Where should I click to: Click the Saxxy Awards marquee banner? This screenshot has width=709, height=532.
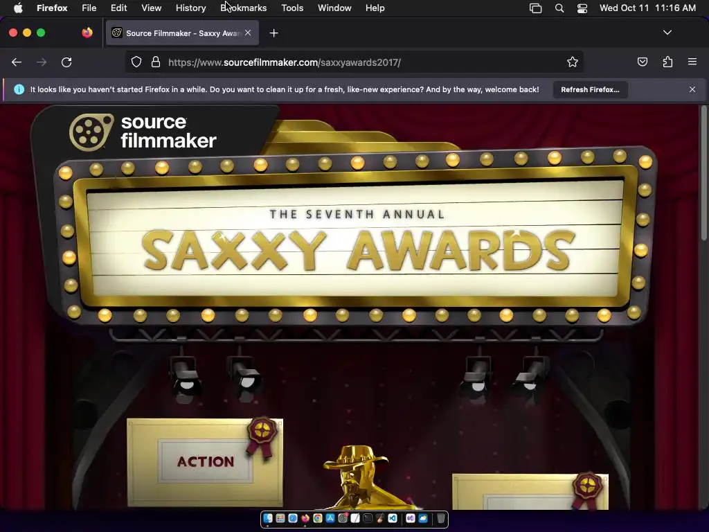pyautogui.click(x=355, y=236)
